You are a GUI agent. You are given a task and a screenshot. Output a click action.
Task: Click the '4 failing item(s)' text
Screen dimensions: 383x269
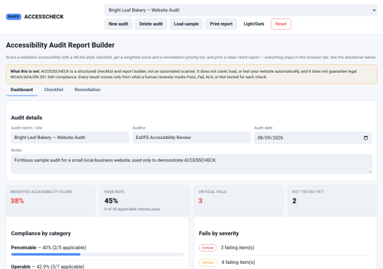pyautogui.click(x=238, y=262)
